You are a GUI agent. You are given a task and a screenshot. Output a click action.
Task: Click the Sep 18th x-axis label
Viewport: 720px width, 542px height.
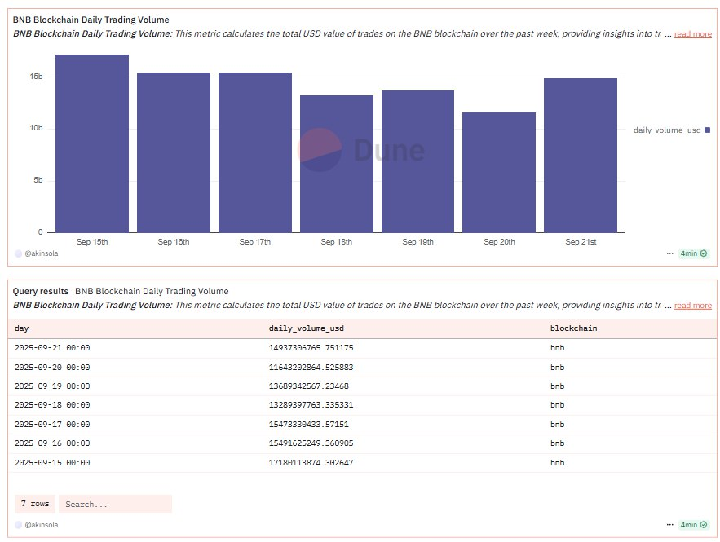pos(337,242)
